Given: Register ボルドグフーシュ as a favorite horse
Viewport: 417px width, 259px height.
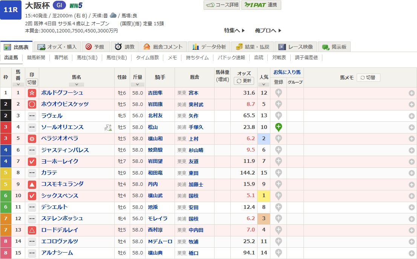Looking at the screenshot, I should [278, 93].
